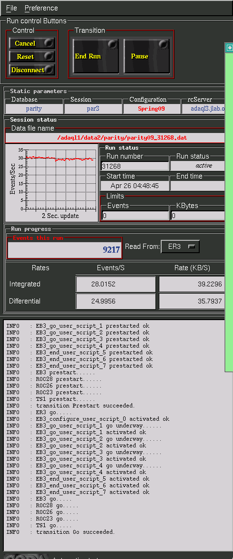
Task: Click the CODA logo icon at bottom
Action: coord(26,556)
